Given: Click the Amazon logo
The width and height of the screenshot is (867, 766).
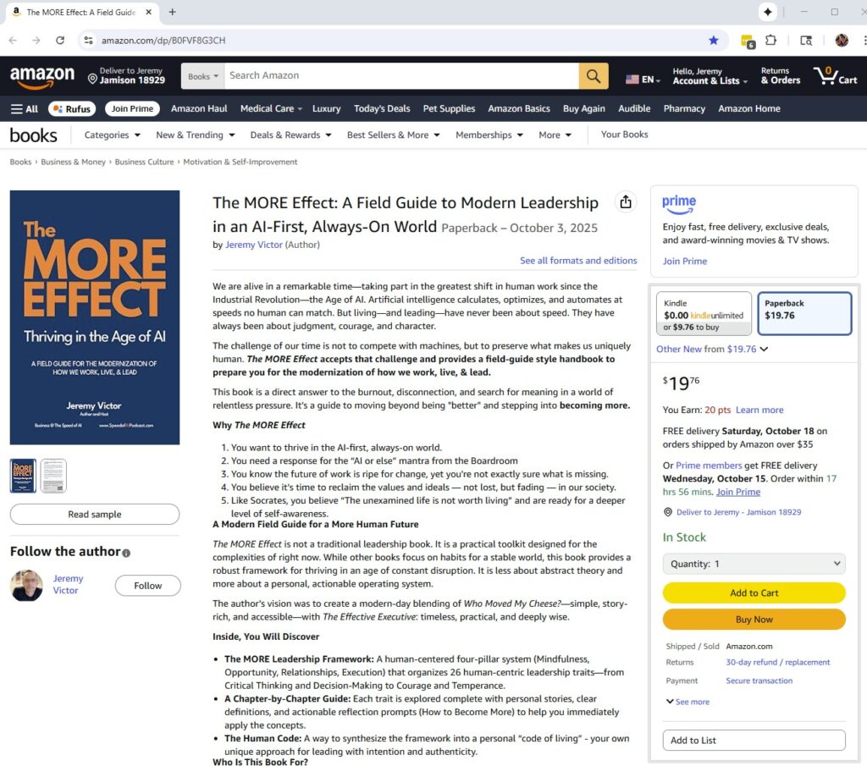Looking at the screenshot, I should click(x=42, y=76).
